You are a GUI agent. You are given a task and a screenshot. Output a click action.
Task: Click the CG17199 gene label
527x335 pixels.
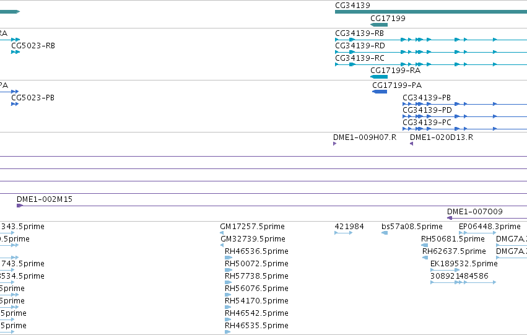tap(388, 19)
